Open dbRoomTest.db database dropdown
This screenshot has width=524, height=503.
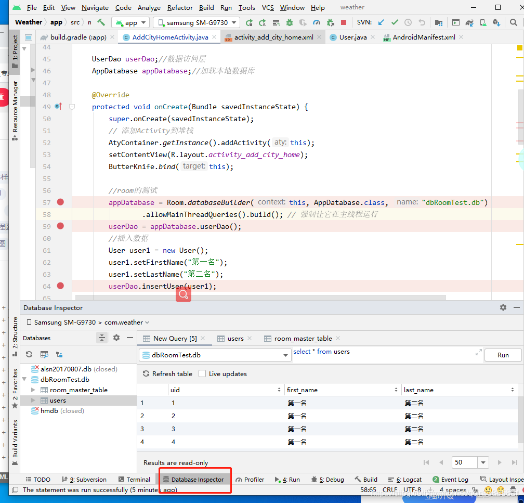(215, 355)
